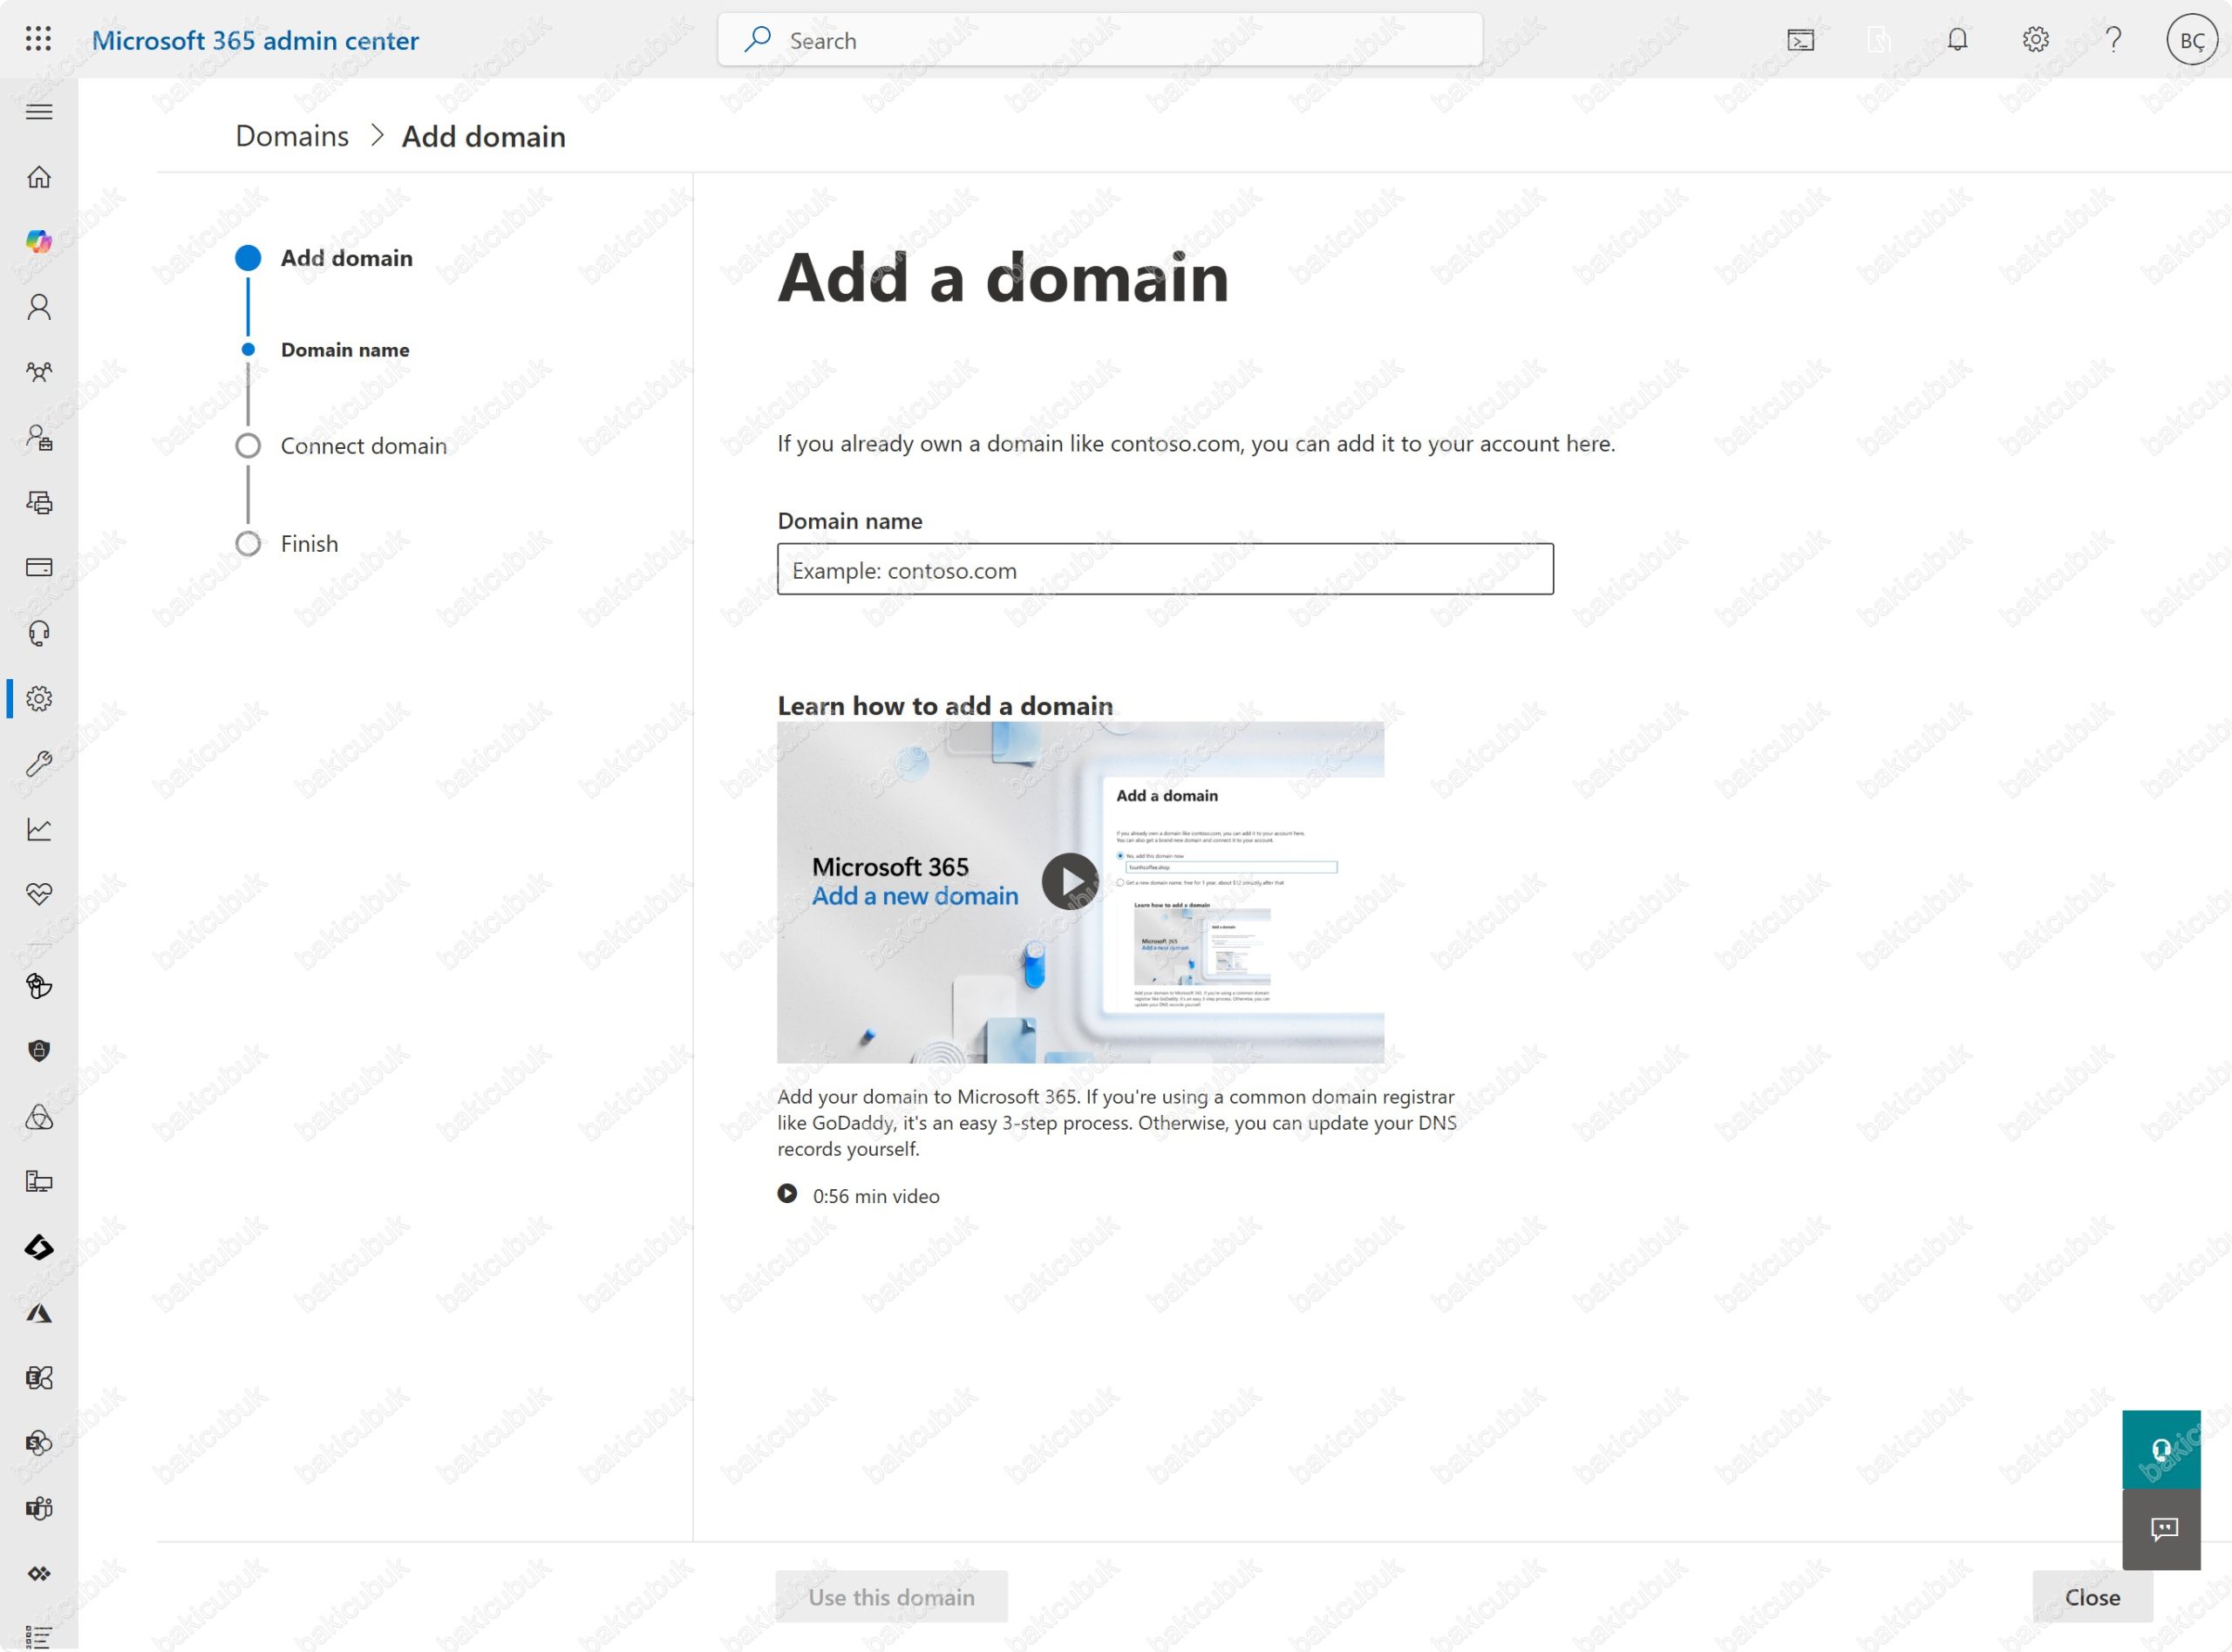Click the help question mark icon

click(2113, 40)
